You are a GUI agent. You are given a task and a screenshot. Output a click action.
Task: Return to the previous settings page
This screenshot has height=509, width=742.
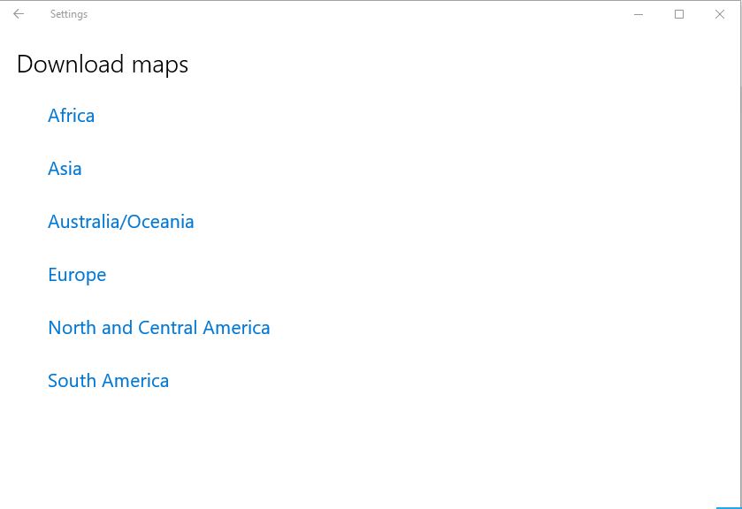point(18,13)
